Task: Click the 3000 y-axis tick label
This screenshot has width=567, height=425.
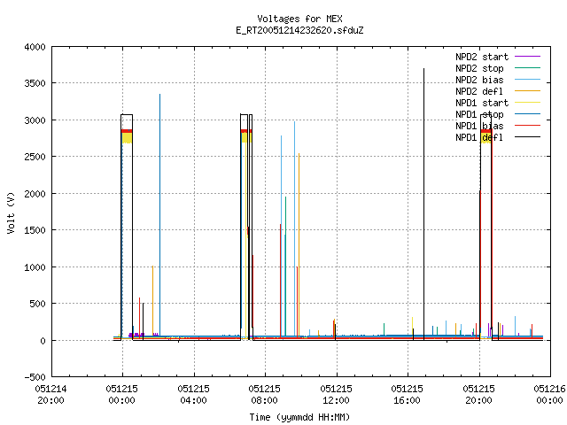Action: pyautogui.click(x=35, y=120)
